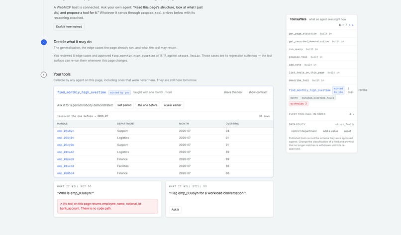The image size is (401, 235).
Task: Click 'add a value' in Data policy
Action: tap(330, 131)
